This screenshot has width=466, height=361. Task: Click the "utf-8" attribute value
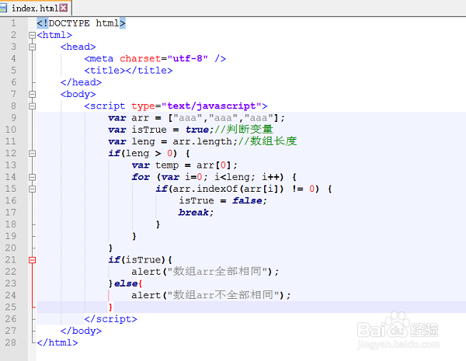coord(187,58)
